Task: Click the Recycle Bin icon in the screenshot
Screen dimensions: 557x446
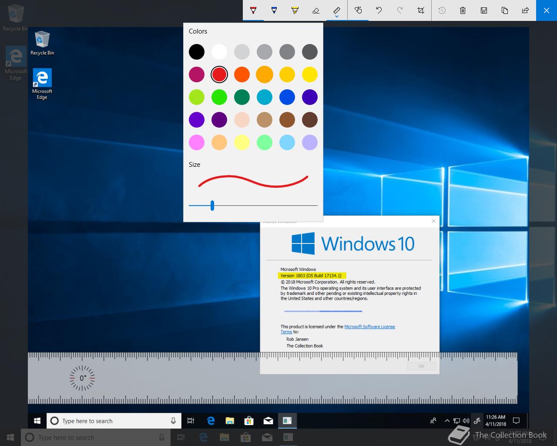Action: (42, 43)
